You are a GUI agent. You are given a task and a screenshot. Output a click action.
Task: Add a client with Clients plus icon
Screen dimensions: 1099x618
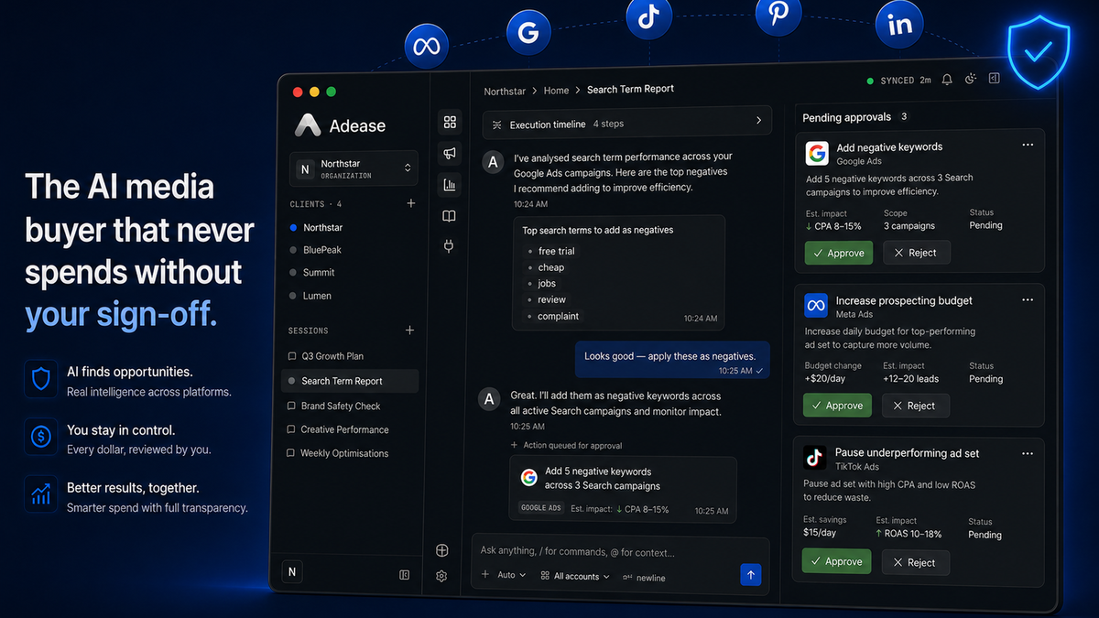click(x=411, y=203)
